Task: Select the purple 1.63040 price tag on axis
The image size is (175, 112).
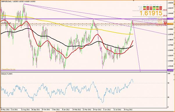Action: tap(170, 19)
